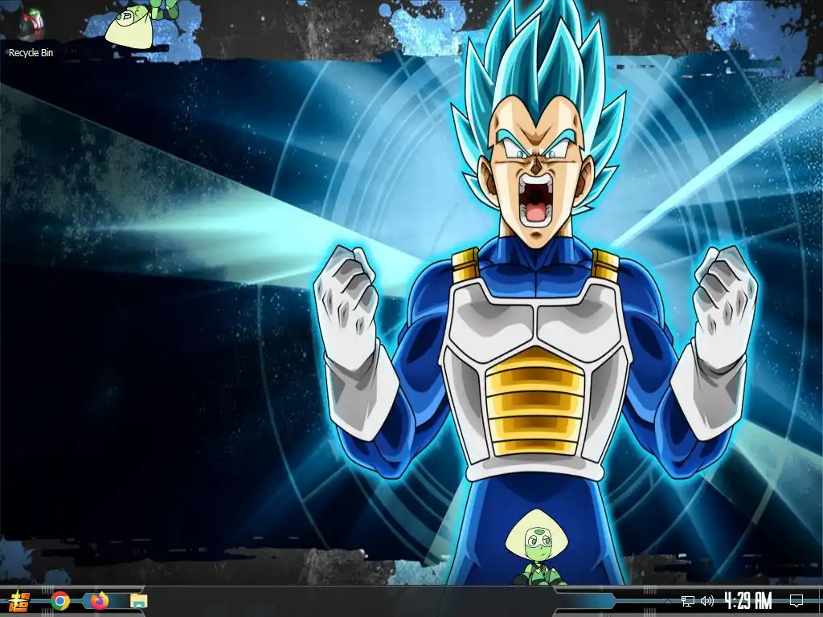The height and width of the screenshot is (617, 823).
Task: Expand the hidden system tray icons
Action: point(668,601)
